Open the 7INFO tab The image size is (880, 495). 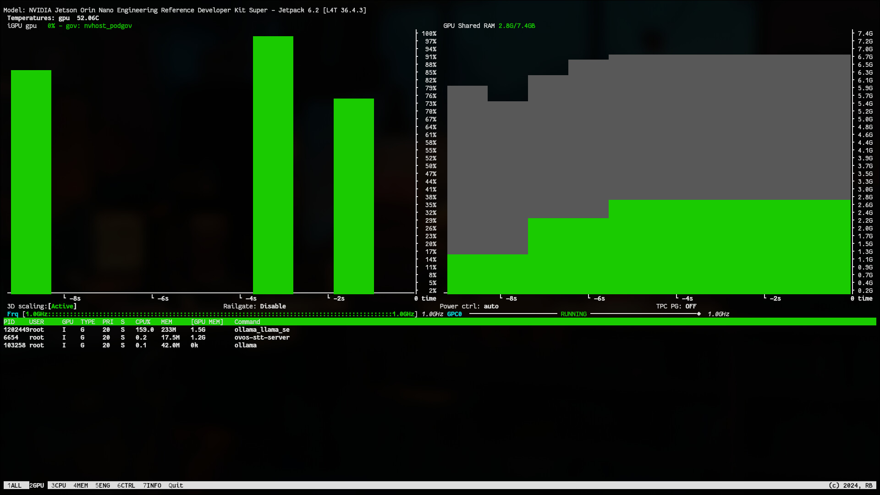click(152, 485)
